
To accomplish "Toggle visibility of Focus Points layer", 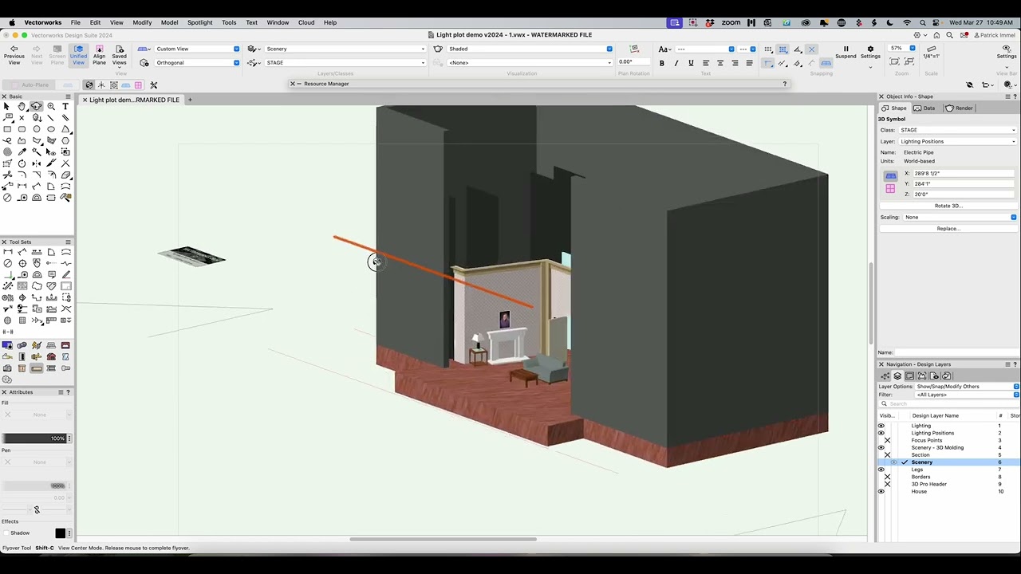I will coord(886,440).
